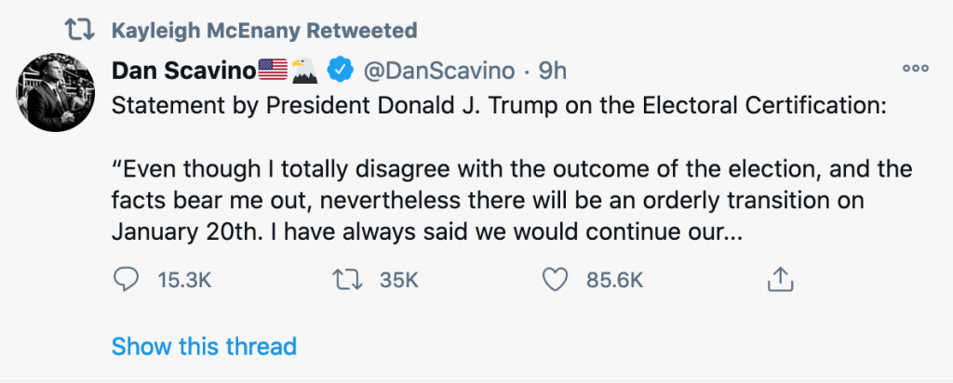Click the 85.6K likes count
Viewport: 953px width, 383px height.
[x=614, y=281]
